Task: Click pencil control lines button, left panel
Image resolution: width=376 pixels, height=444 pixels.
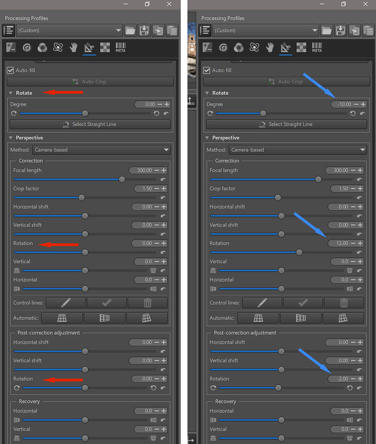Action: (x=65, y=303)
